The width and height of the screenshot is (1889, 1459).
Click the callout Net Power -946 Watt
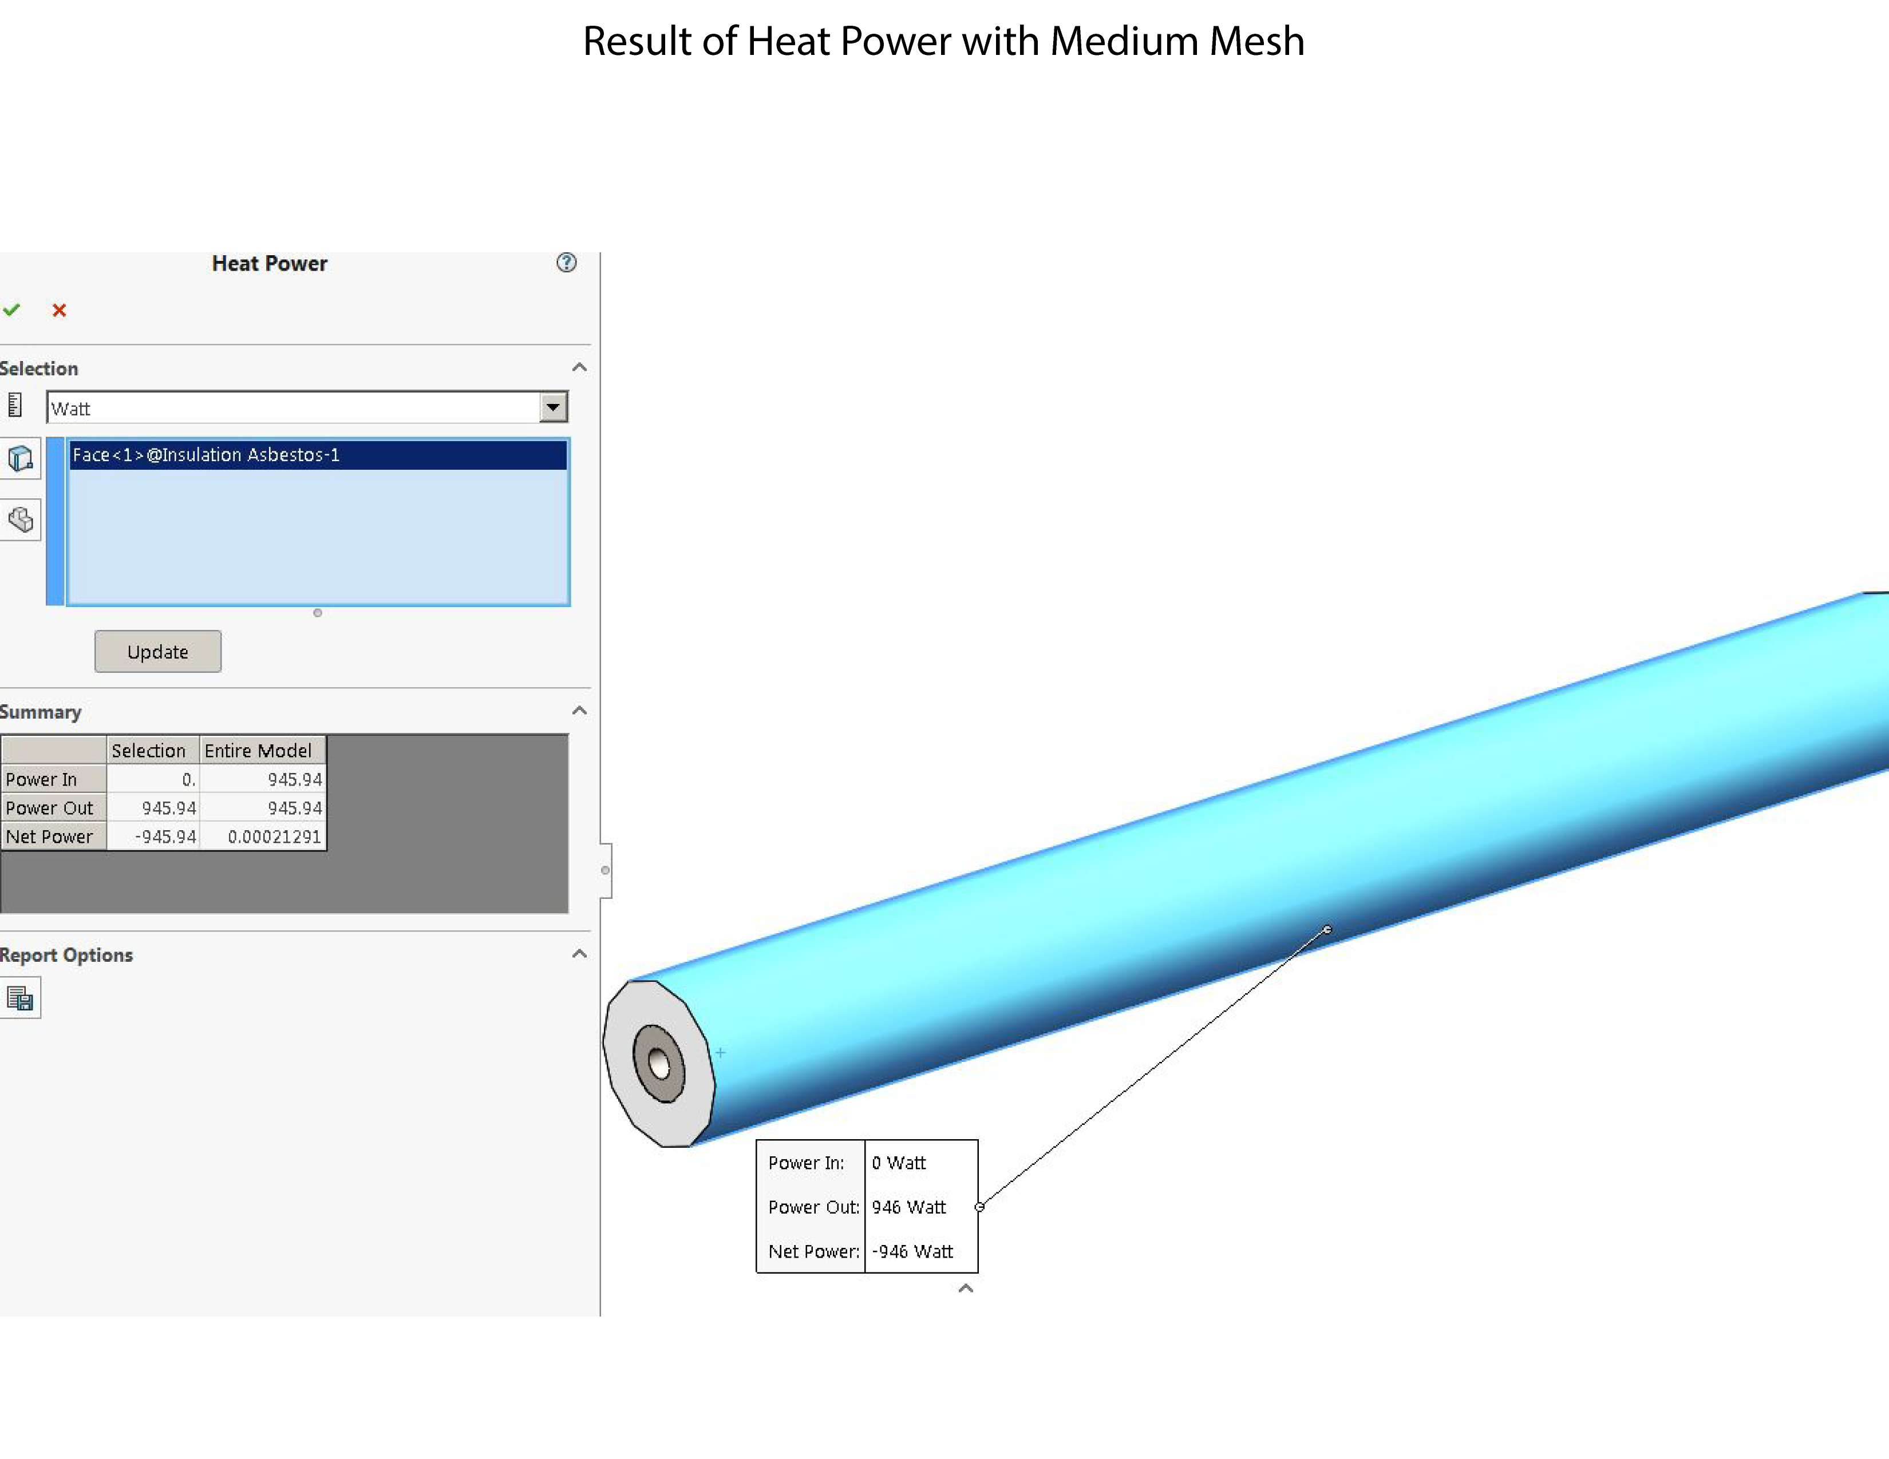912,1251
